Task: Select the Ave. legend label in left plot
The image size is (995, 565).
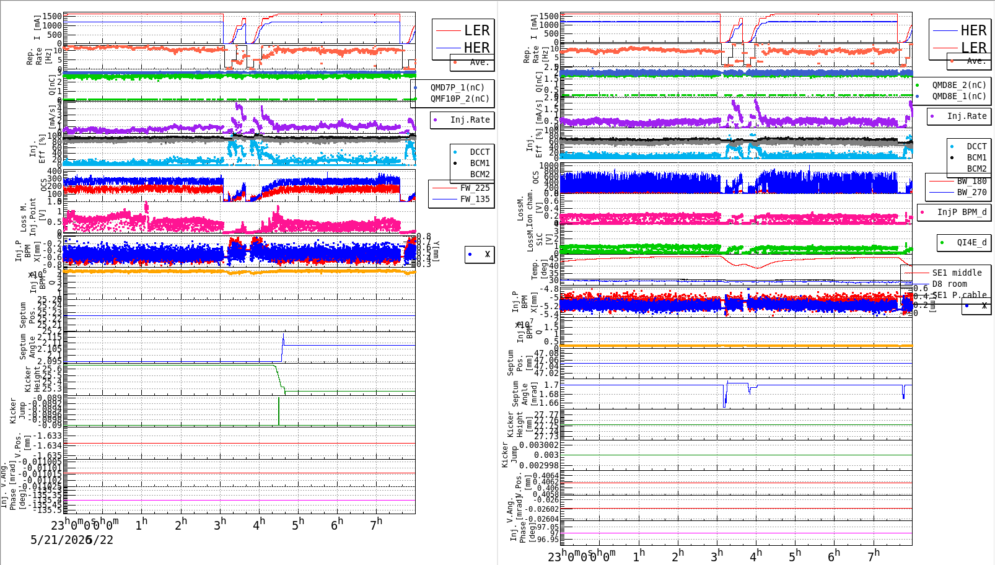Action: coord(479,62)
